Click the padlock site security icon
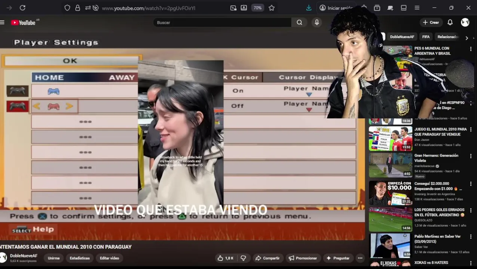 tap(77, 8)
